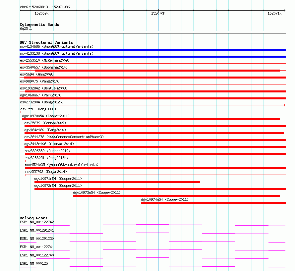
Task: Click the dgv10974n54 (Cooper2011) label
Action: (x=165, y=199)
